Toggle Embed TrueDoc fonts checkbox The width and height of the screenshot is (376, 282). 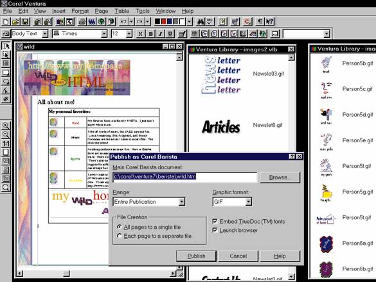[249, 222]
